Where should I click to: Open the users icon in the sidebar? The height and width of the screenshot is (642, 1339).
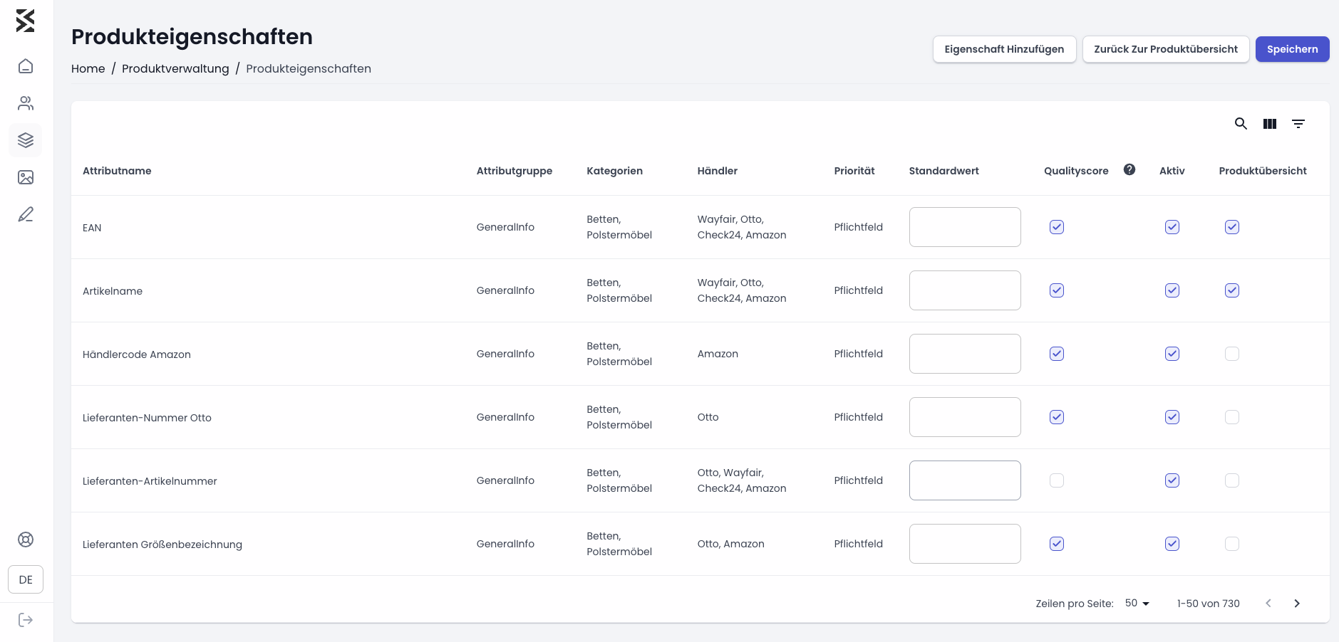[x=26, y=103]
